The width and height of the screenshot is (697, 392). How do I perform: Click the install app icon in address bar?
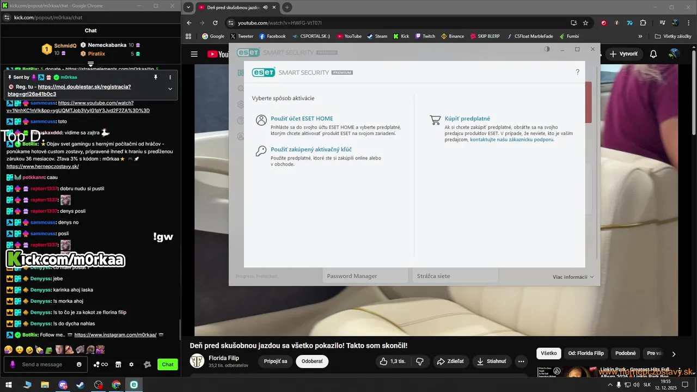tap(573, 23)
